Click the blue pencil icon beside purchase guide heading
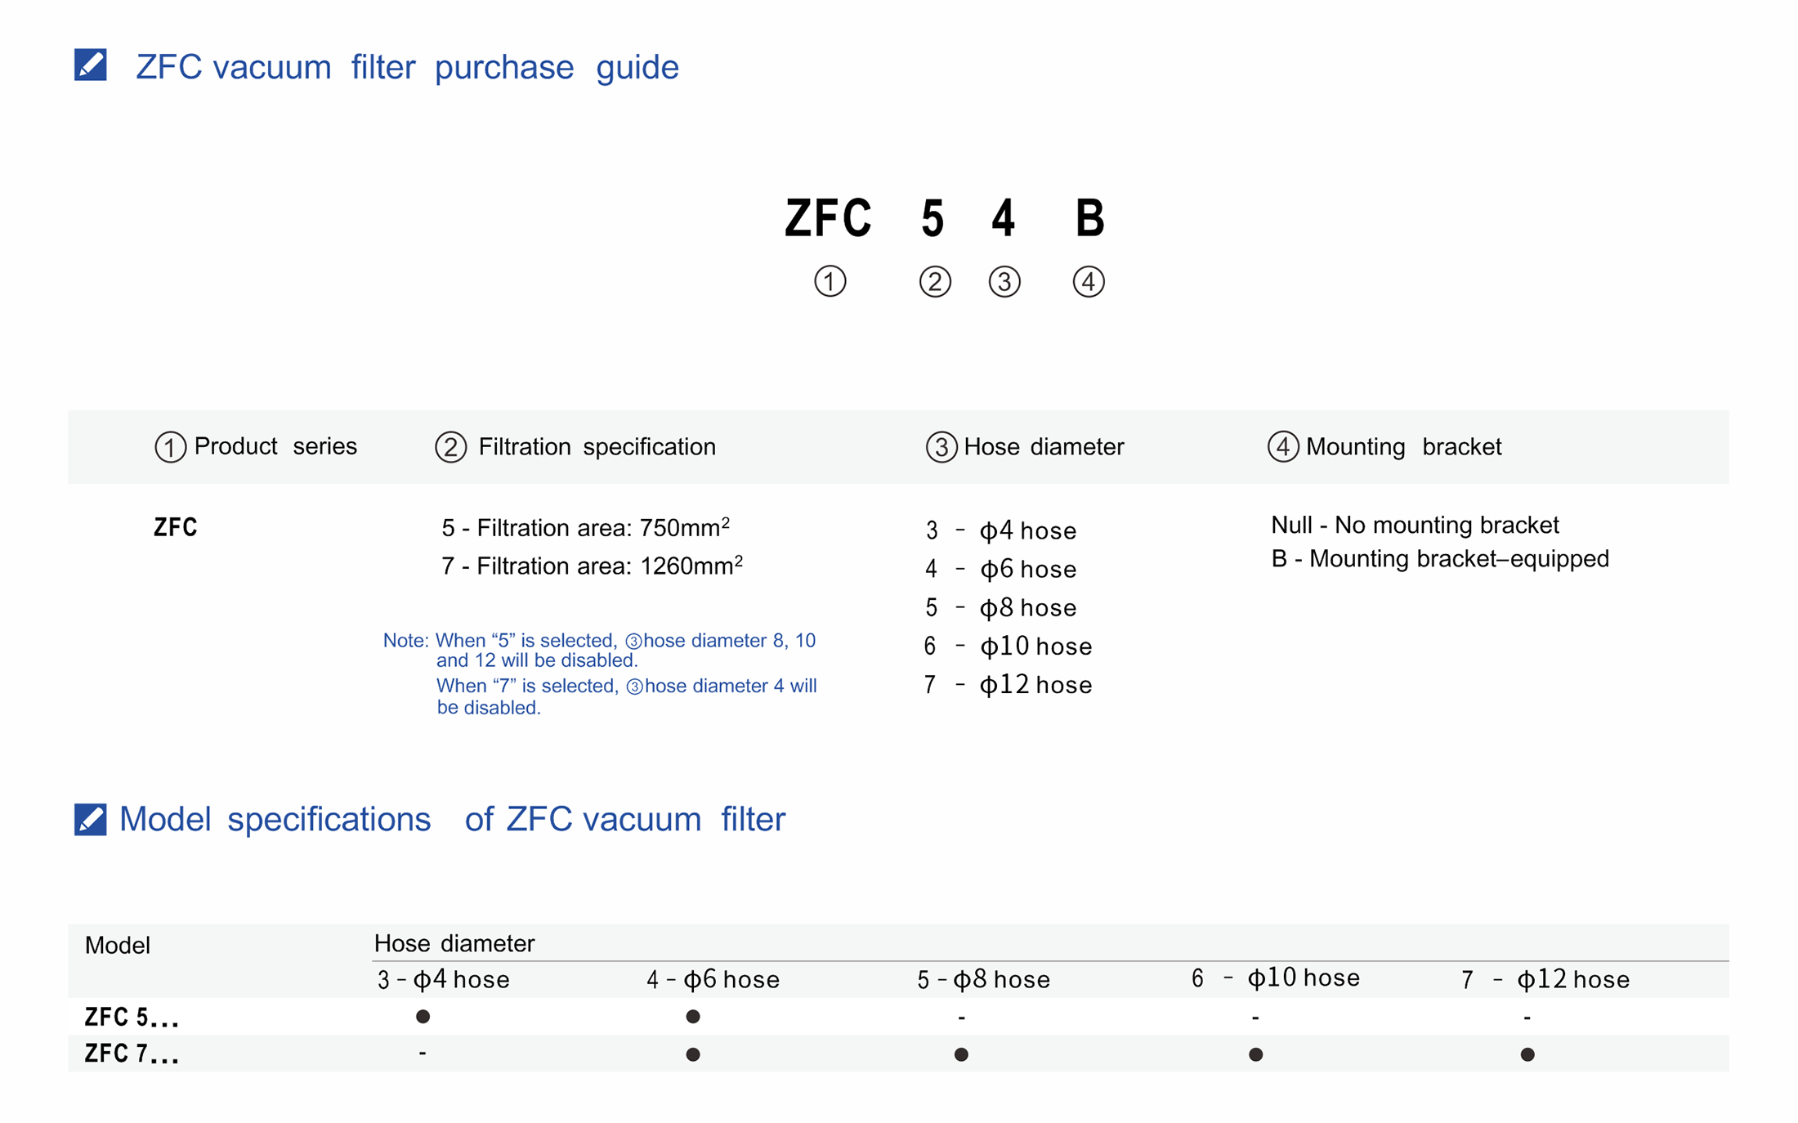The height and width of the screenshot is (1123, 1798). point(90,65)
